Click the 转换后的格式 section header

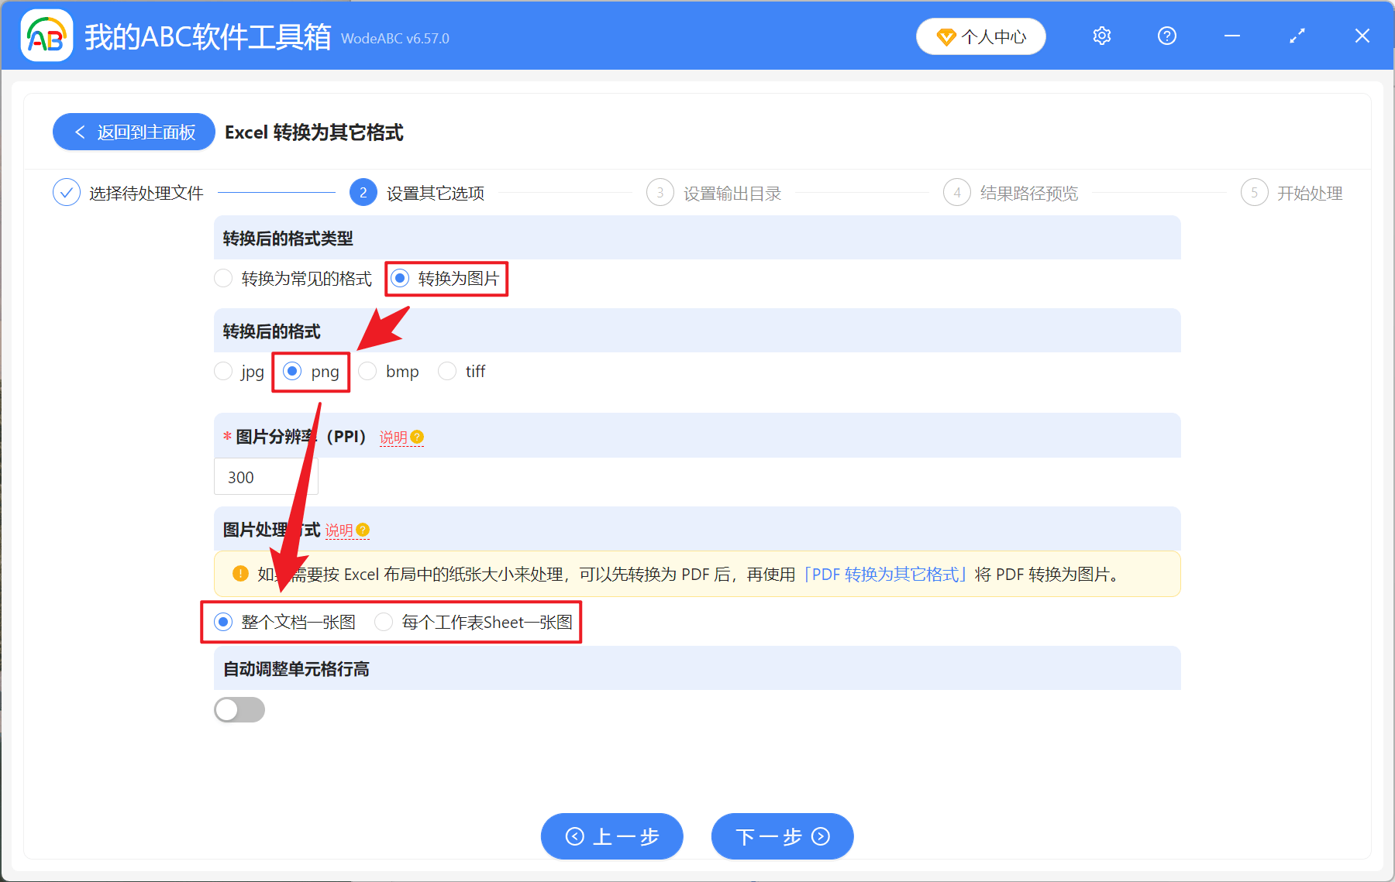697,331
